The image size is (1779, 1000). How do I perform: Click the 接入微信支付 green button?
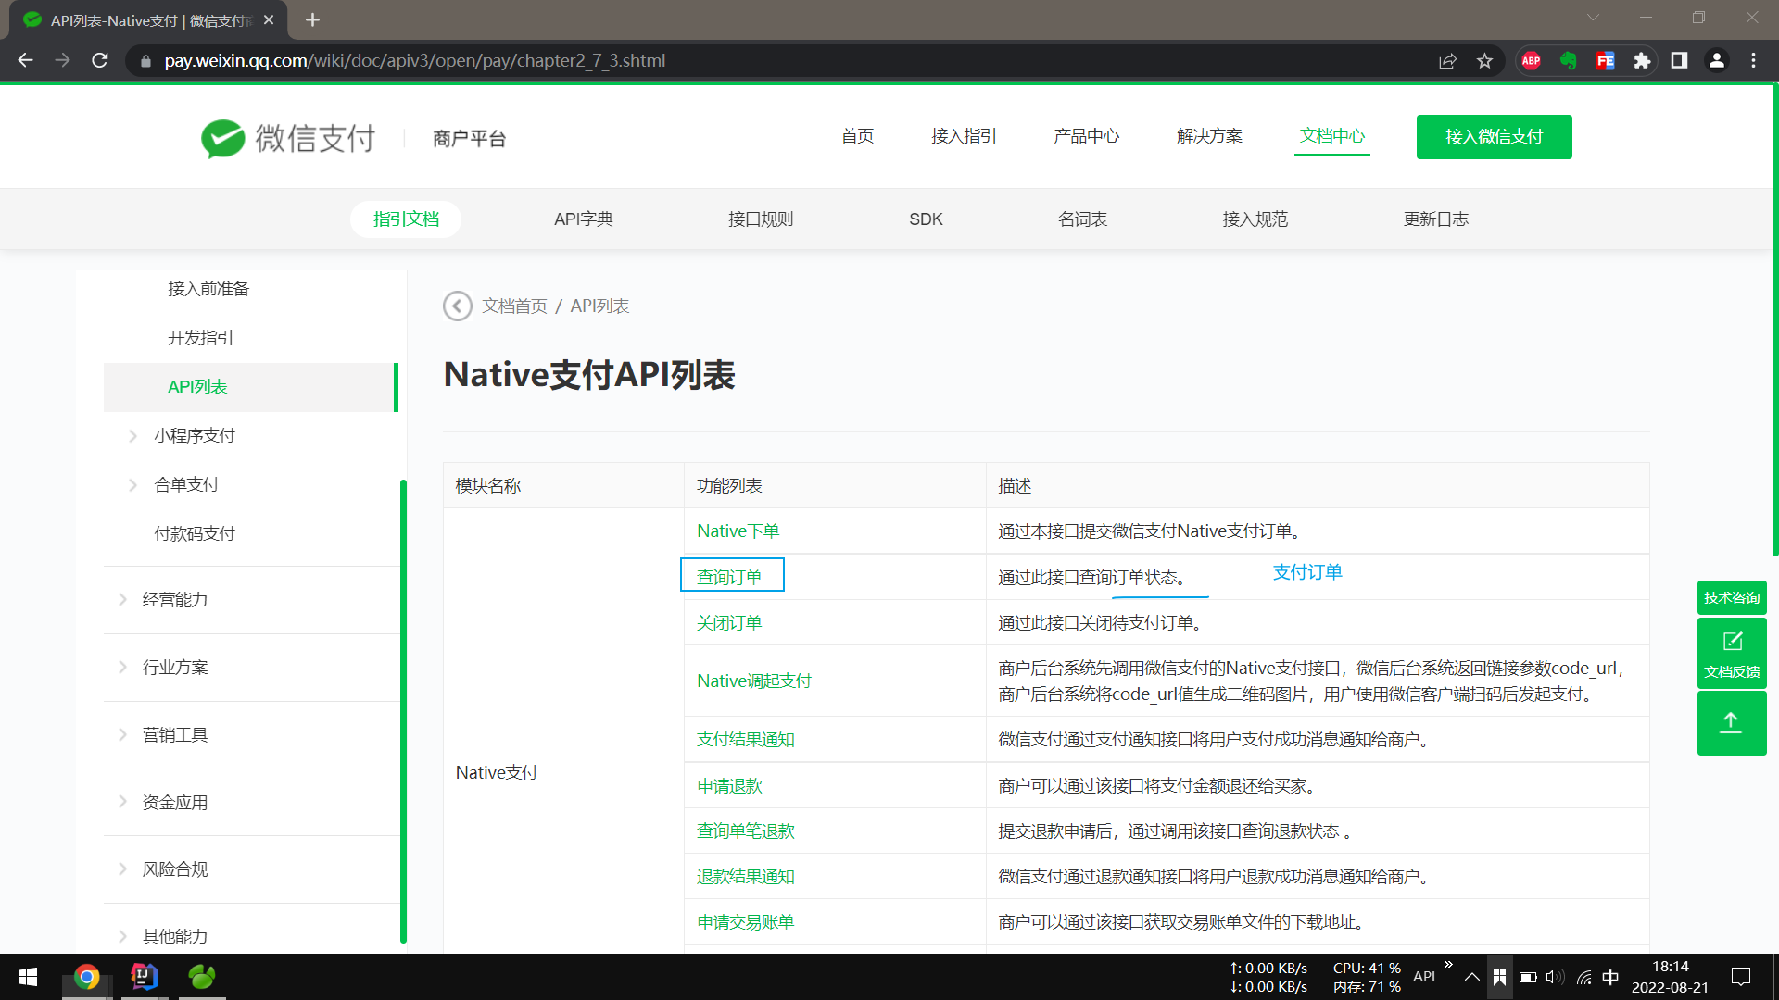pos(1494,137)
